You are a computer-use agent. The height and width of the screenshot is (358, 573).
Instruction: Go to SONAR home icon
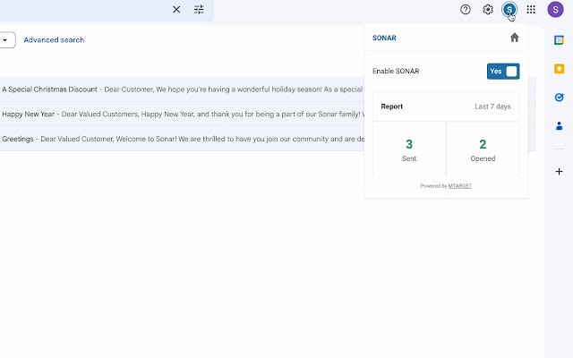click(x=514, y=38)
